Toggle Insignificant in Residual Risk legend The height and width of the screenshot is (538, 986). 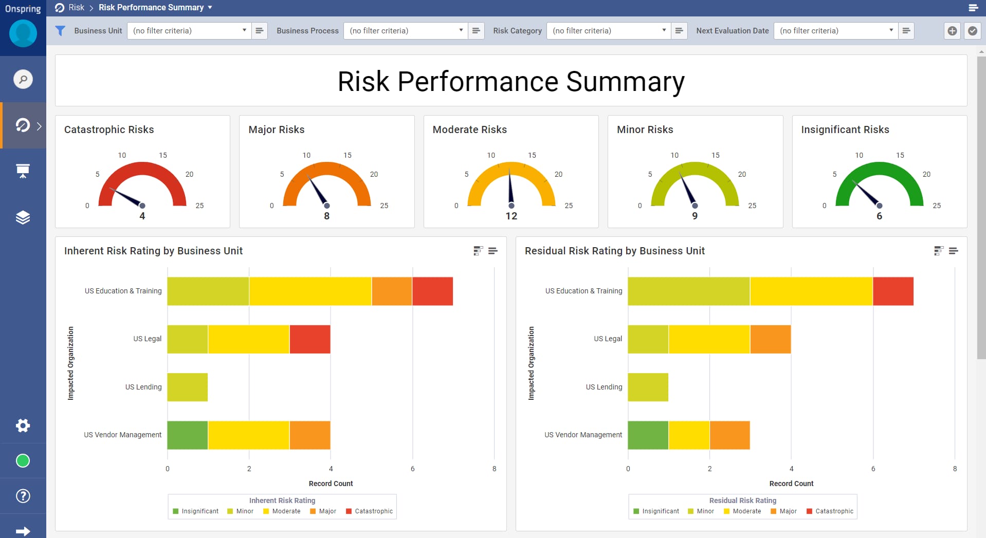656,511
